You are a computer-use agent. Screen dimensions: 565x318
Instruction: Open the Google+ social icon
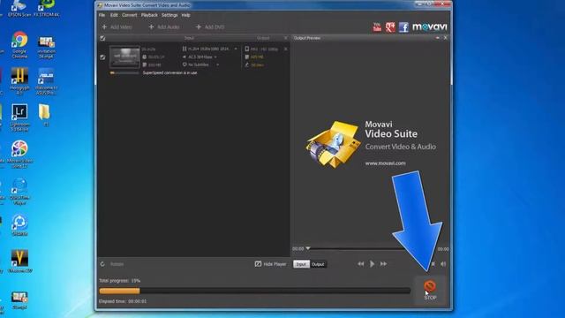pos(390,27)
